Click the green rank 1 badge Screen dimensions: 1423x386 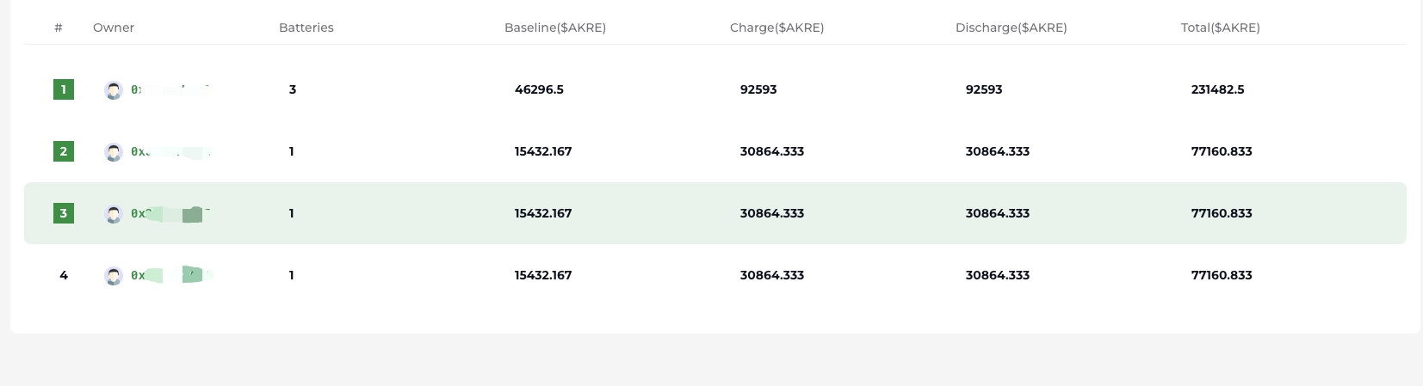pyautogui.click(x=64, y=89)
